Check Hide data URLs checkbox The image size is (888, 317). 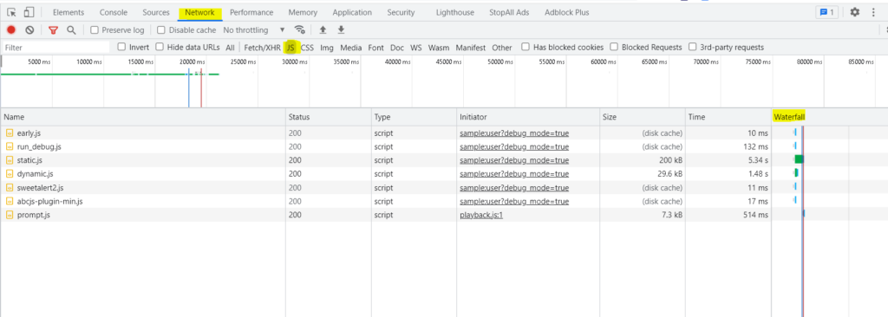point(160,47)
